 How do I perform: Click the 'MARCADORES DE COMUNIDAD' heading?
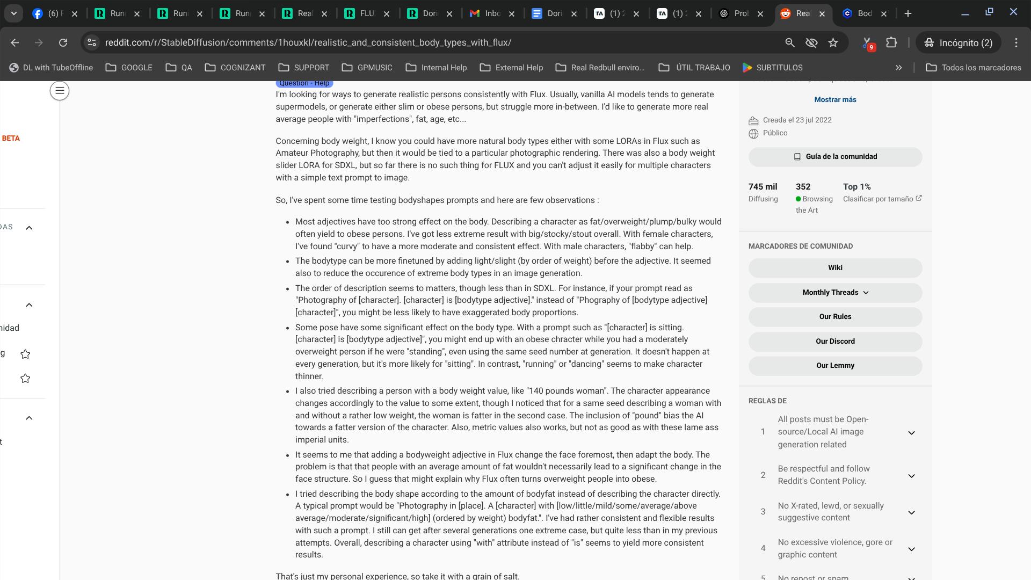click(x=800, y=246)
